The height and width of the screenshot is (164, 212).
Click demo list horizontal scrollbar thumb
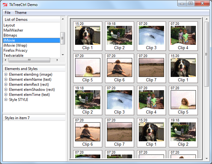[x=29, y=60]
